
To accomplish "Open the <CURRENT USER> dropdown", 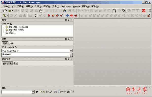I will pos(71,51).
